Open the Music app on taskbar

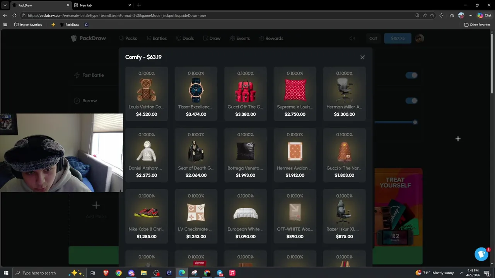(x=232, y=273)
